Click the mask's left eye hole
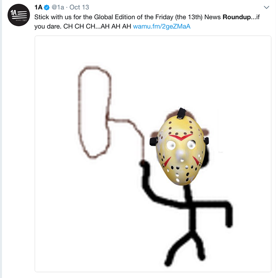 tap(171, 145)
